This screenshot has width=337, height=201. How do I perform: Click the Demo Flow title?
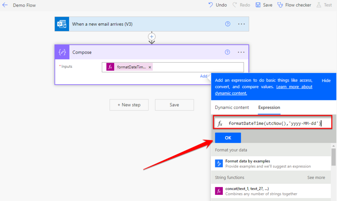[x=24, y=5]
